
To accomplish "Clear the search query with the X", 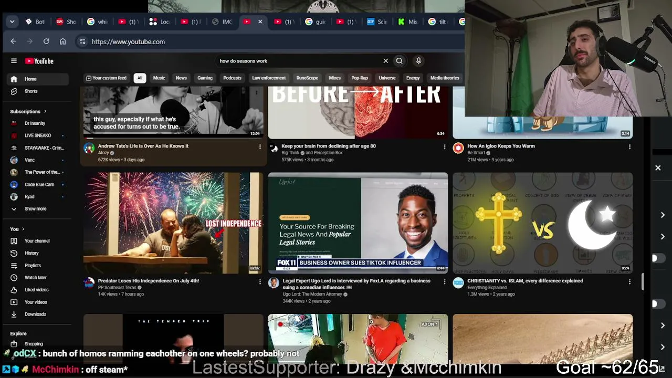I will click(x=385, y=61).
